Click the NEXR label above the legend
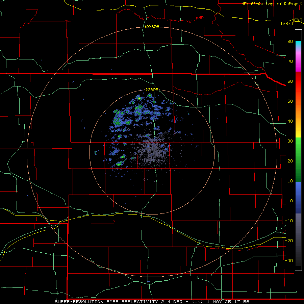The image size is (304, 304). click(297, 20)
